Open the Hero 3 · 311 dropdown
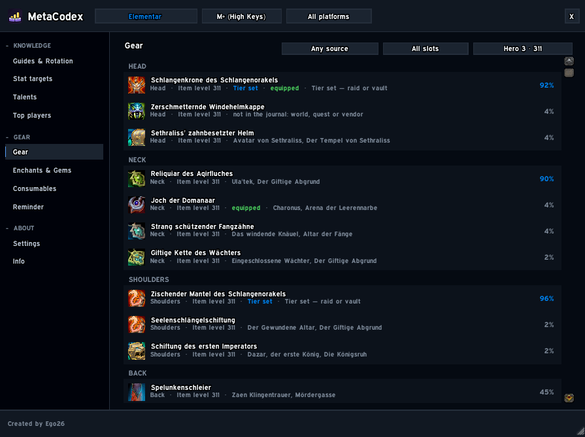585x437 pixels. (523, 48)
